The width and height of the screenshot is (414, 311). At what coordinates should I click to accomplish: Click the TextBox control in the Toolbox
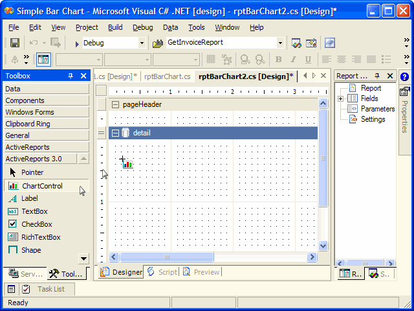(x=34, y=211)
